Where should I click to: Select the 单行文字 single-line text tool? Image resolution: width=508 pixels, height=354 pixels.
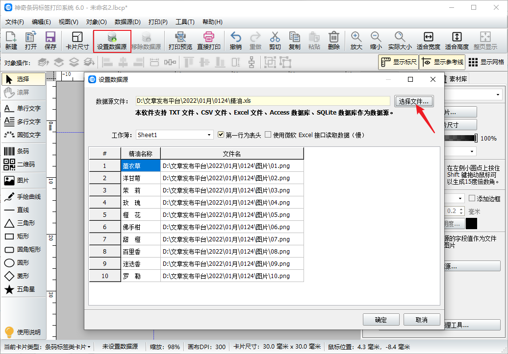[x=23, y=108]
